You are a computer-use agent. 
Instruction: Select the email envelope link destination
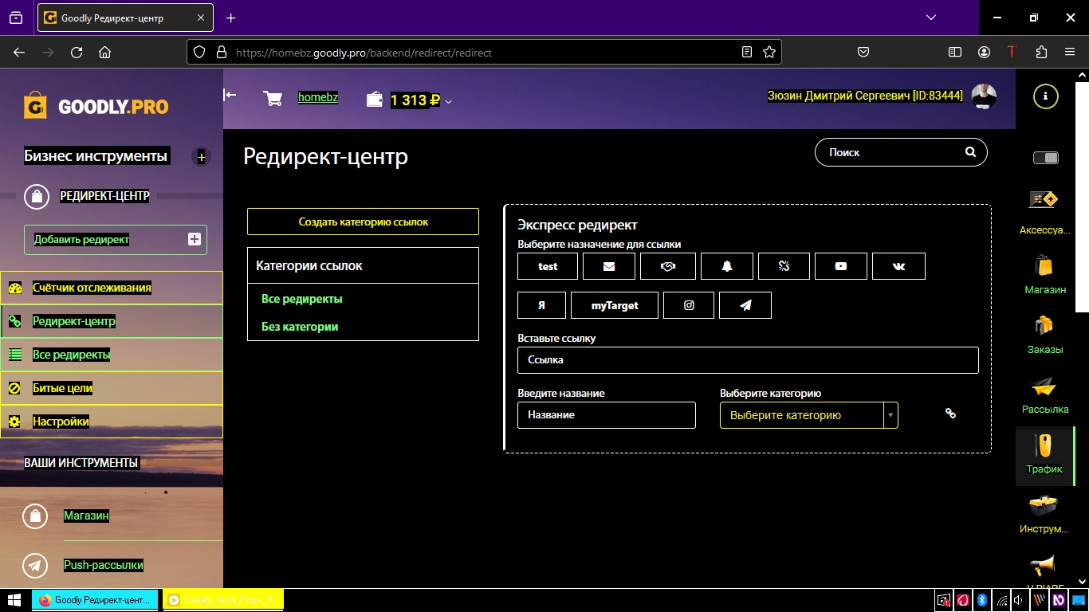click(x=609, y=266)
